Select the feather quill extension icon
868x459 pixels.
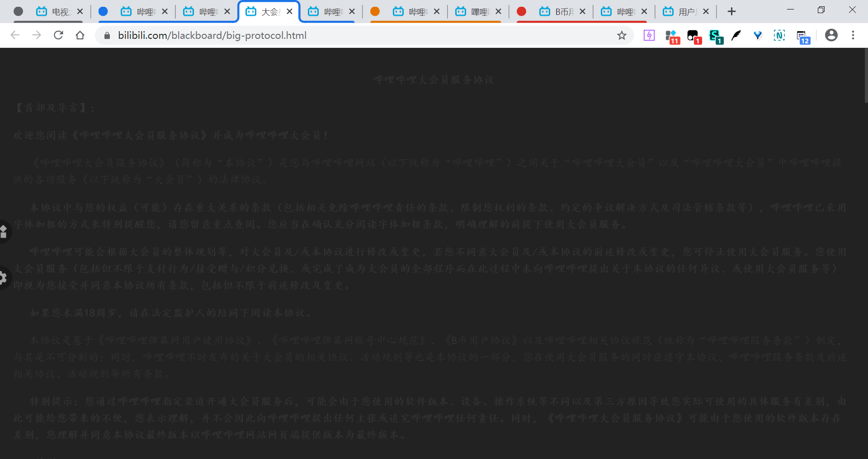(x=736, y=35)
